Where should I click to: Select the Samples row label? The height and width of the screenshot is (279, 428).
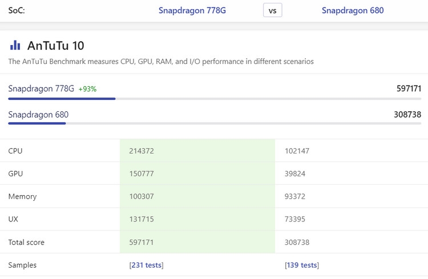point(22,265)
